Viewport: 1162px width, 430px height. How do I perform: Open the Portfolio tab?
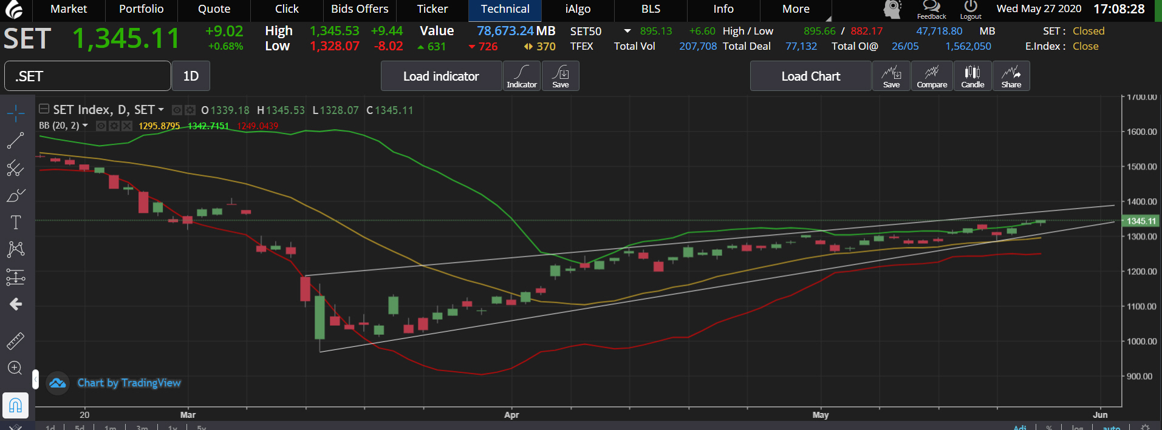(141, 9)
